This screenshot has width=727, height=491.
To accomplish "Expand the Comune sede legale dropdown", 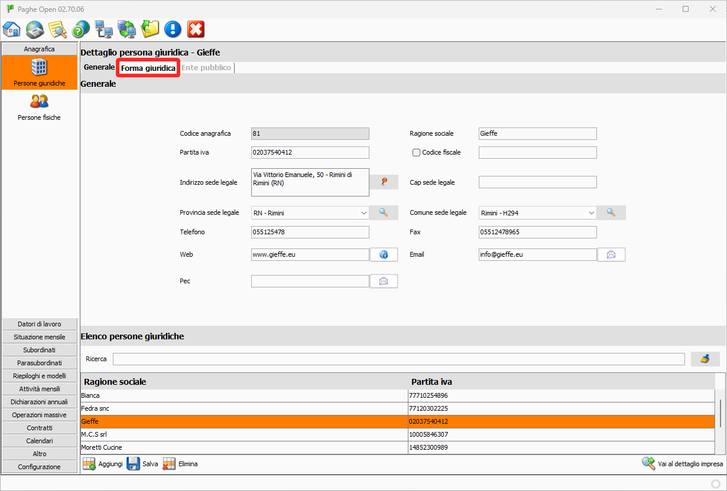I will click(591, 213).
